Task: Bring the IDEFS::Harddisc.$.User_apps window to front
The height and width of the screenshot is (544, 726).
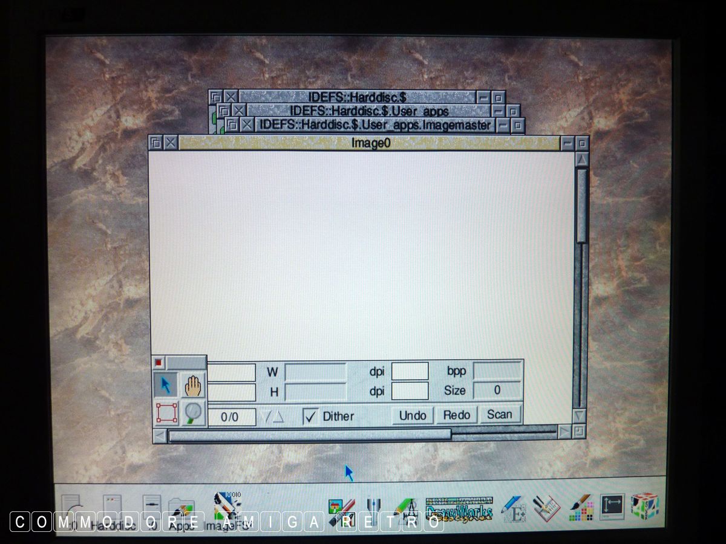Action: [369, 111]
